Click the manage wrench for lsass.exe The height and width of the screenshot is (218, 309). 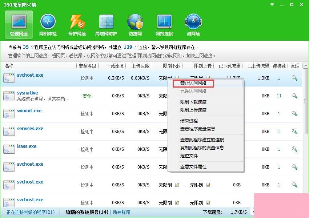[294, 149]
